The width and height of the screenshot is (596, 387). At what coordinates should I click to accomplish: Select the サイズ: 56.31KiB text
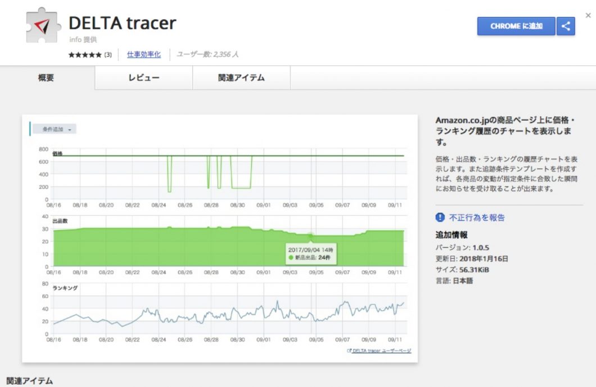462,270
